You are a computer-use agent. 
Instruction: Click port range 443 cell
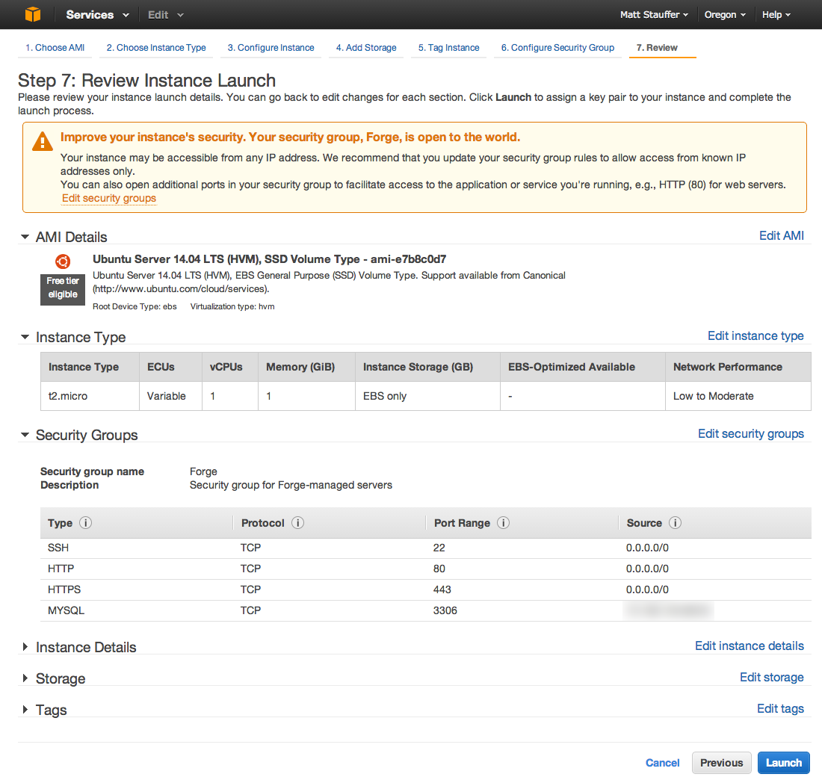coord(442,589)
